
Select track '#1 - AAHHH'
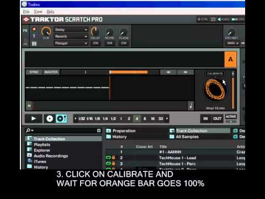coord(170,152)
